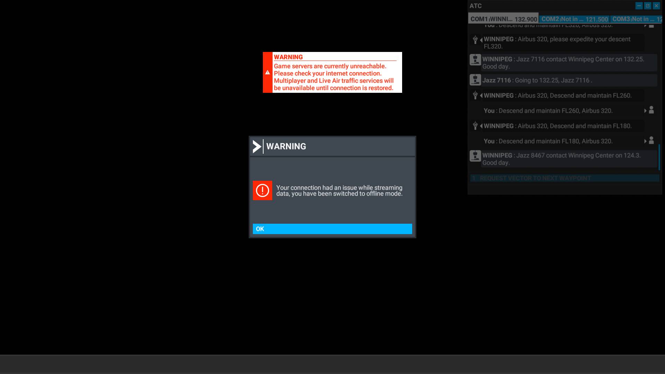Click tower icon beside Jazz 8467 message

(475, 156)
